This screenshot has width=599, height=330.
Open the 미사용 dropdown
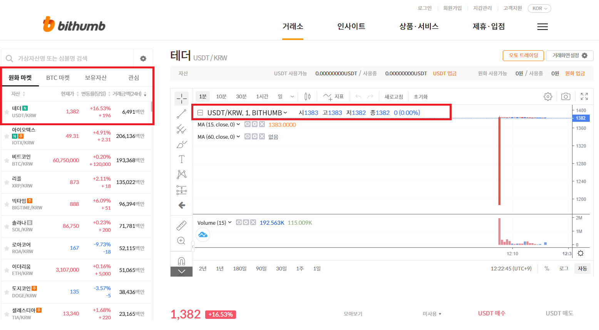coord(432,314)
